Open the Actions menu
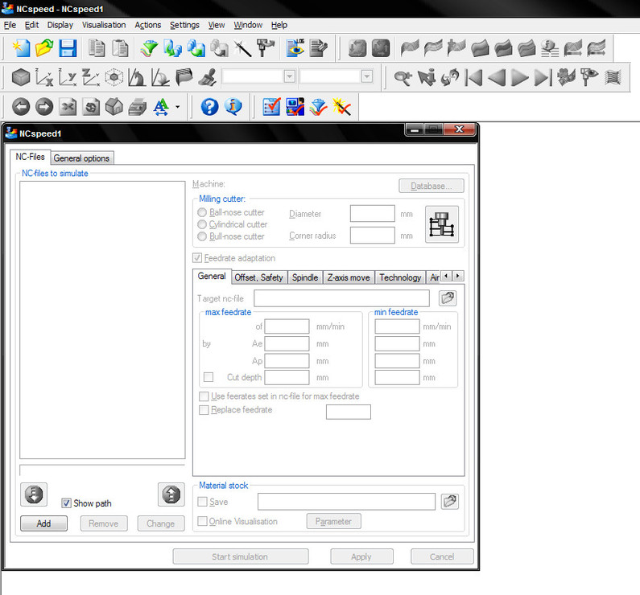The image size is (640, 595). point(148,25)
